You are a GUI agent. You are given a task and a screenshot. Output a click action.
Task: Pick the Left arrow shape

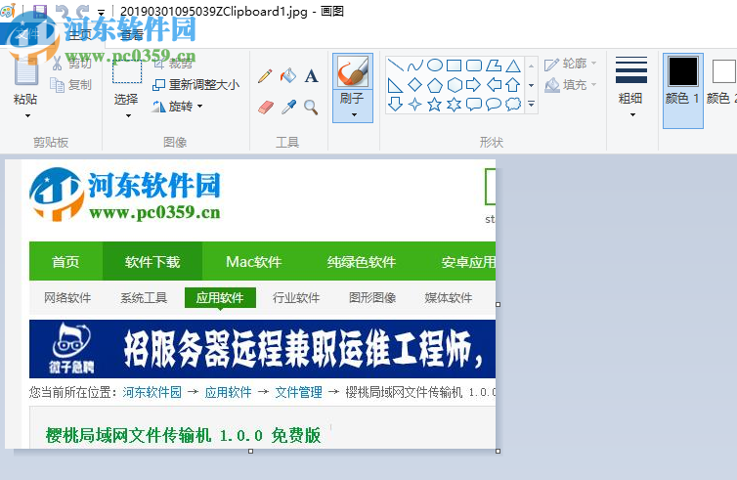coord(494,85)
